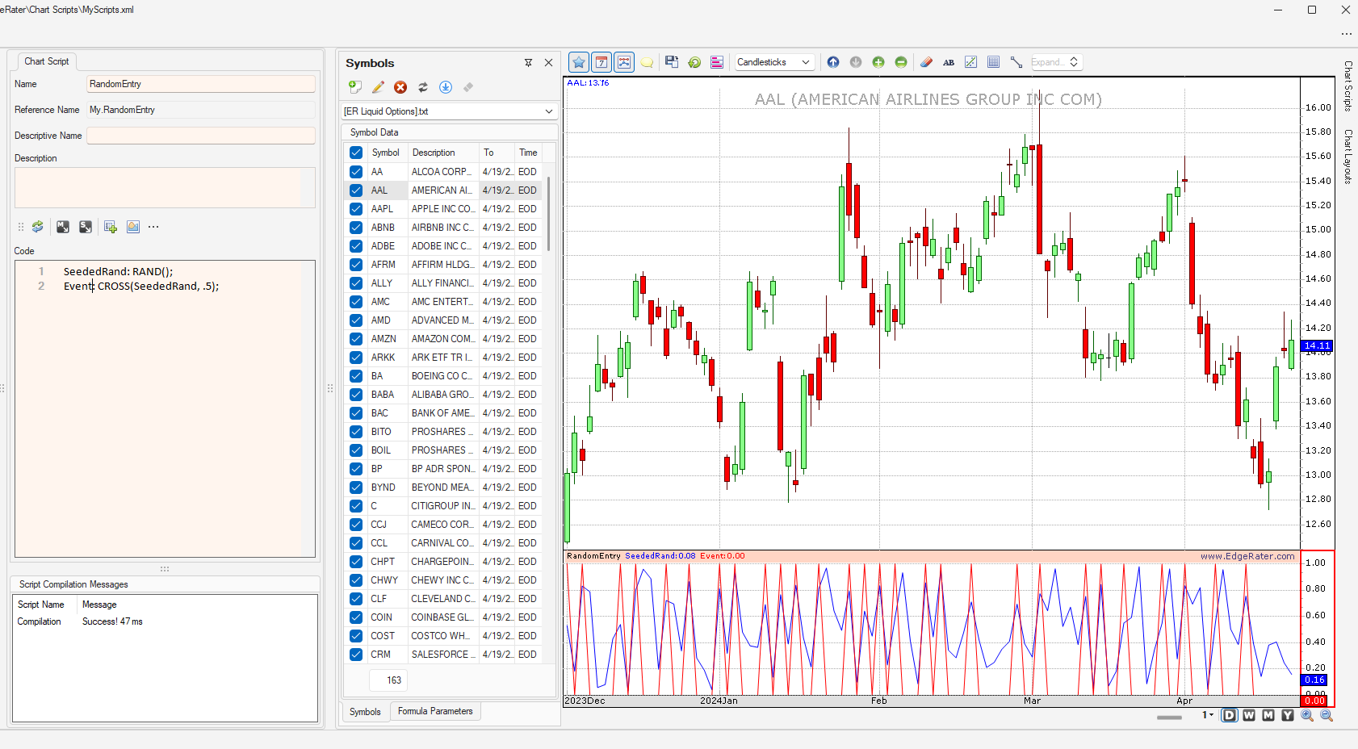Click the green recompile script refresh icon
Viewport: 1358px width, 749px height.
(x=38, y=227)
